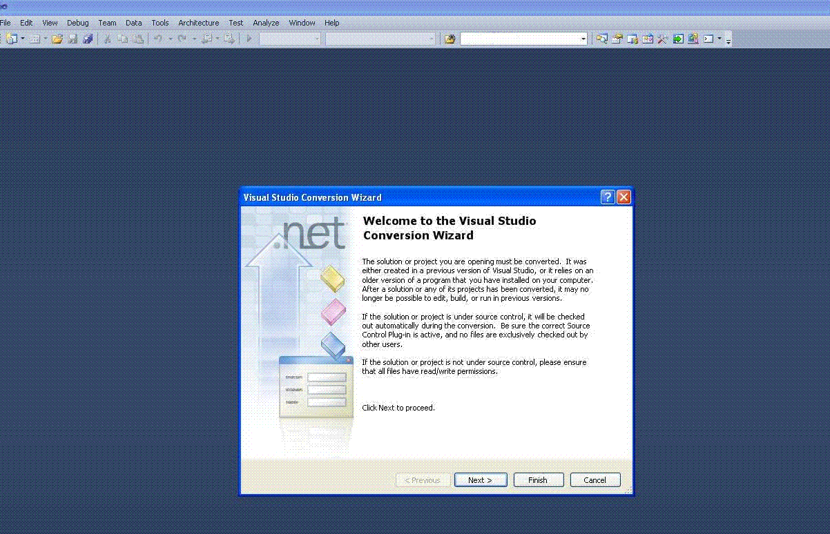
Task: Expand the Find combo box dropdown arrow
Action: 583,39
